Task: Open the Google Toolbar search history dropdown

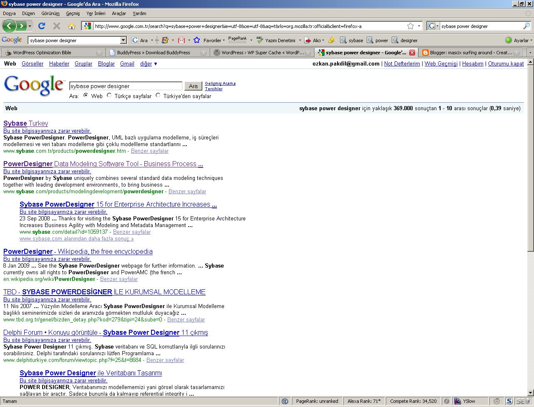Action: 123,40
